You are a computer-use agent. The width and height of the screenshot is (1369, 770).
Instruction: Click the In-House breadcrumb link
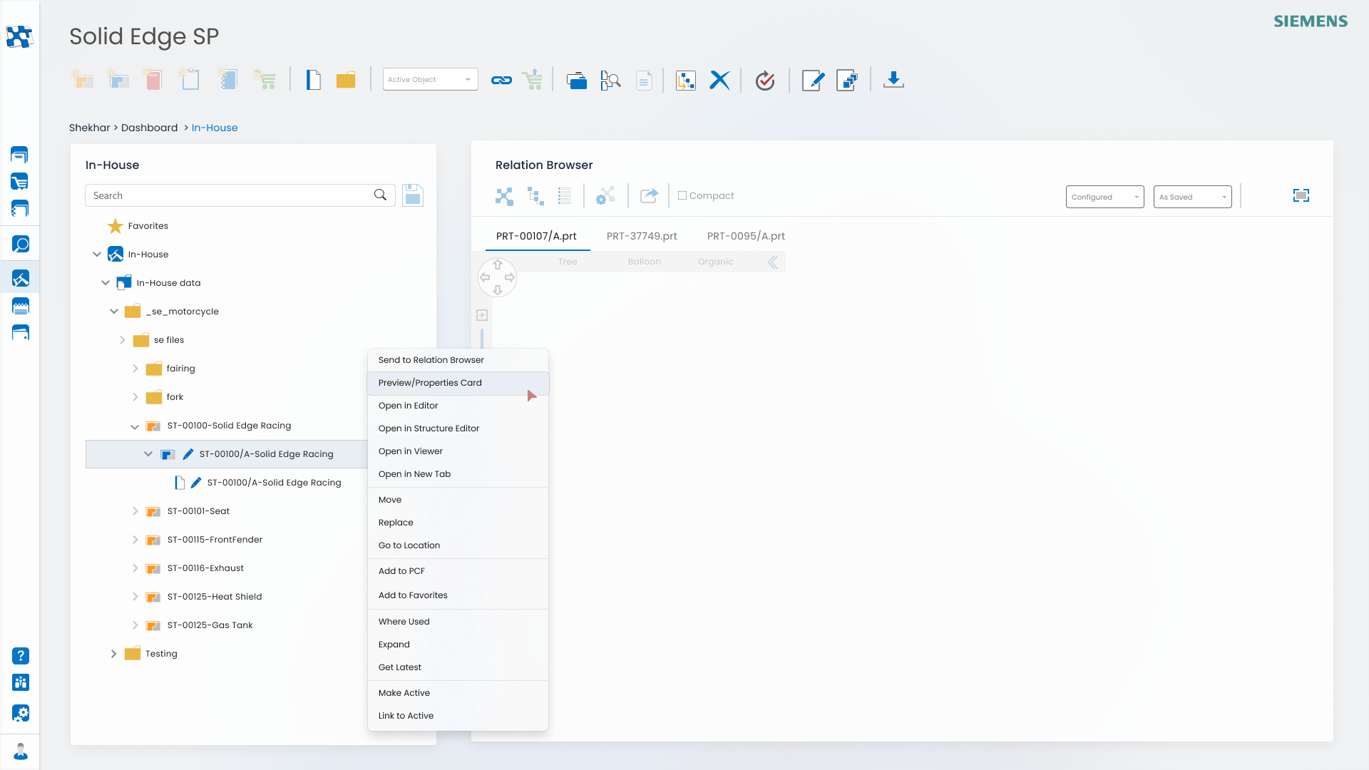215,128
